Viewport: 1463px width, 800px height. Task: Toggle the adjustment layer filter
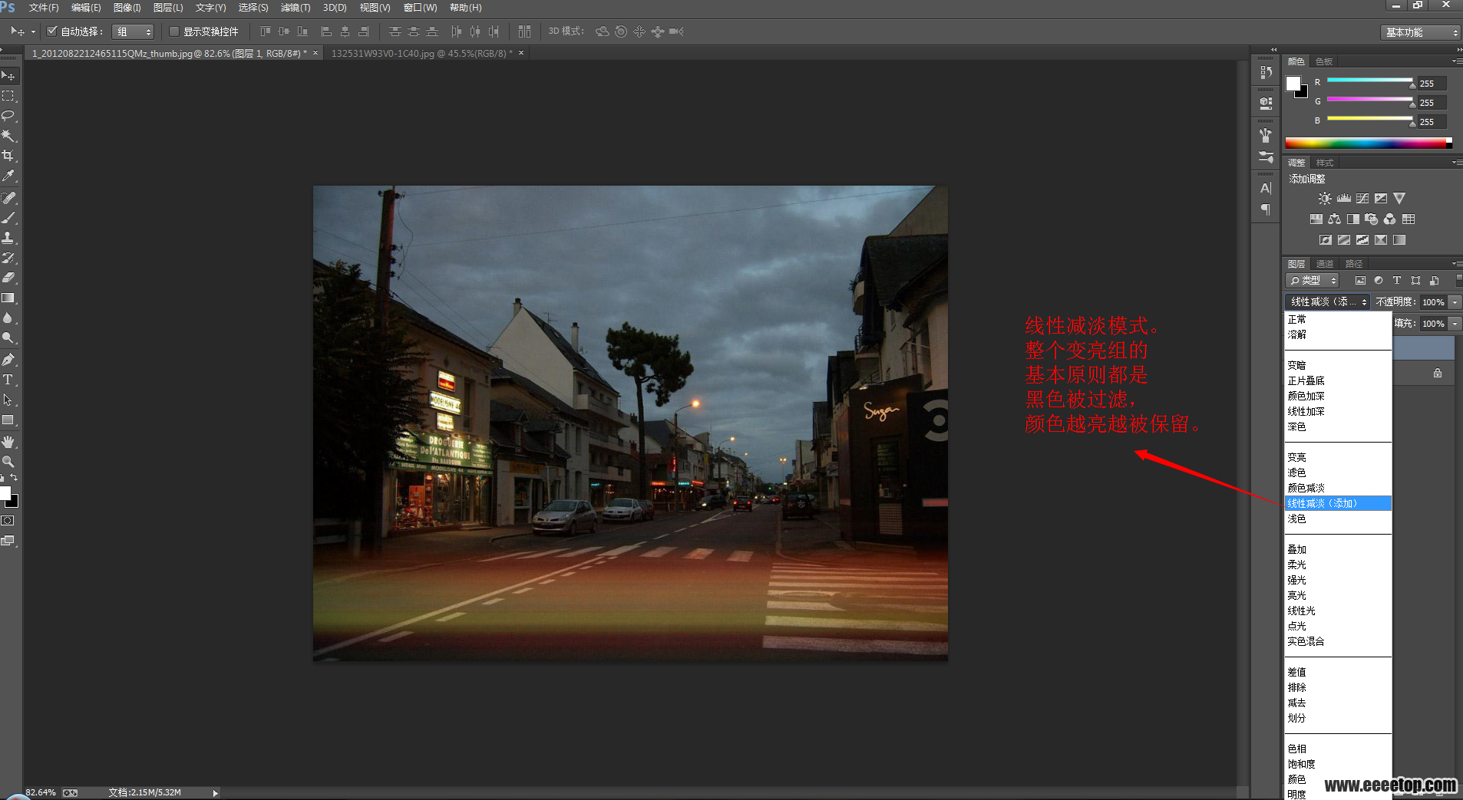tap(1379, 281)
